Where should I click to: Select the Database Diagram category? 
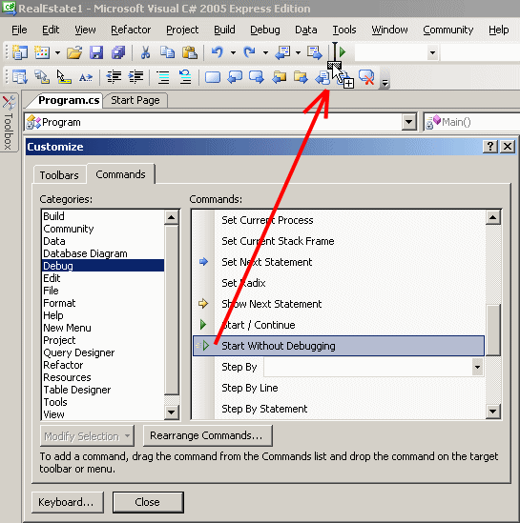pos(103,253)
